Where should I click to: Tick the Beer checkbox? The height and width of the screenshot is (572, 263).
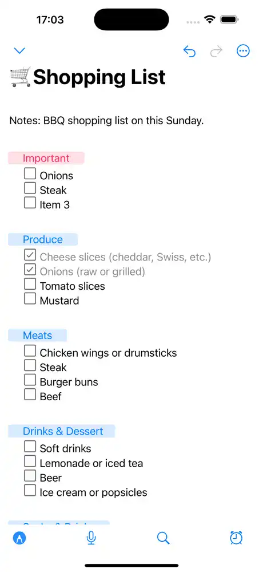point(30,476)
